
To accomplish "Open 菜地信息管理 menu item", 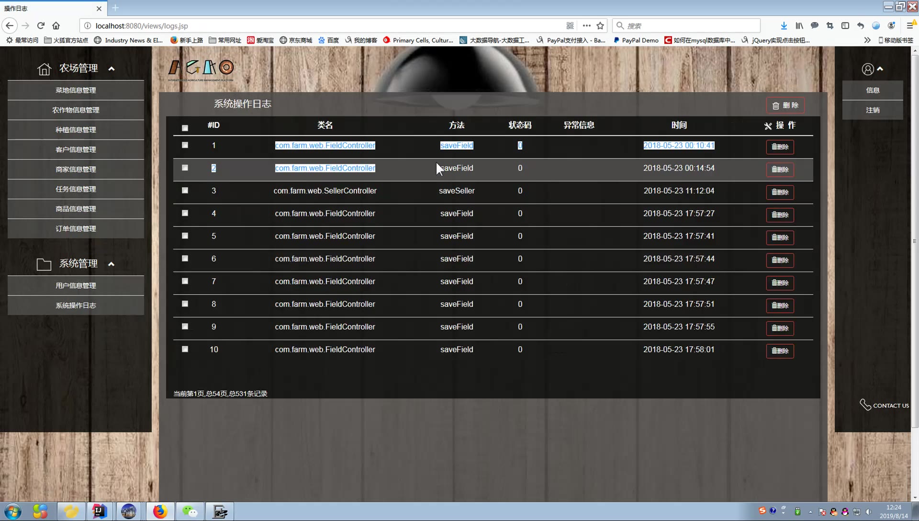I will tap(76, 90).
